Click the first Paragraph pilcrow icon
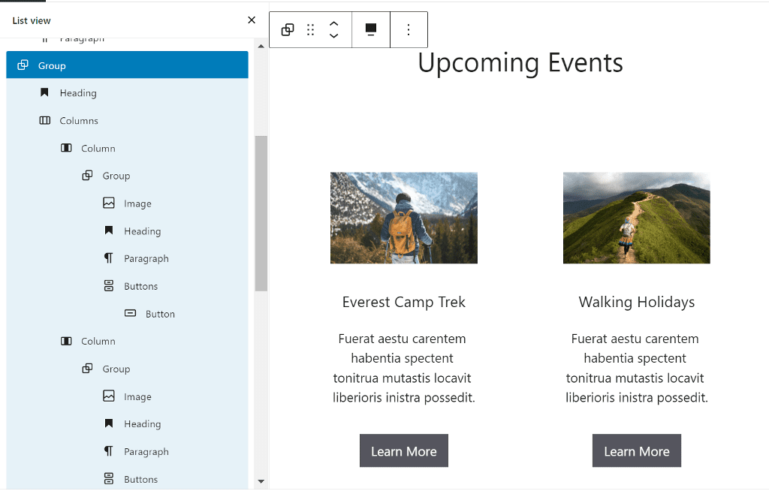 tap(109, 258)
